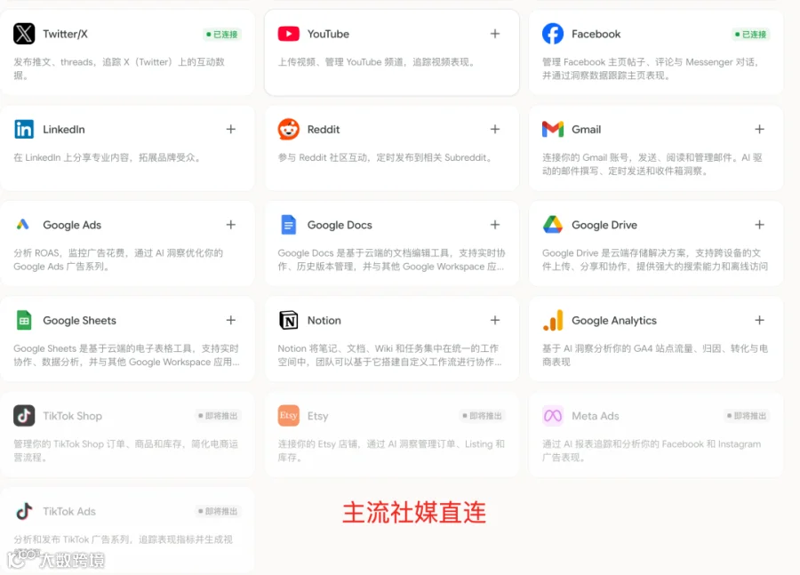Viewport: 800px width, 575px height.
Task: Click the Etsy orange logo icon
Action: click(x=288, y=415)
